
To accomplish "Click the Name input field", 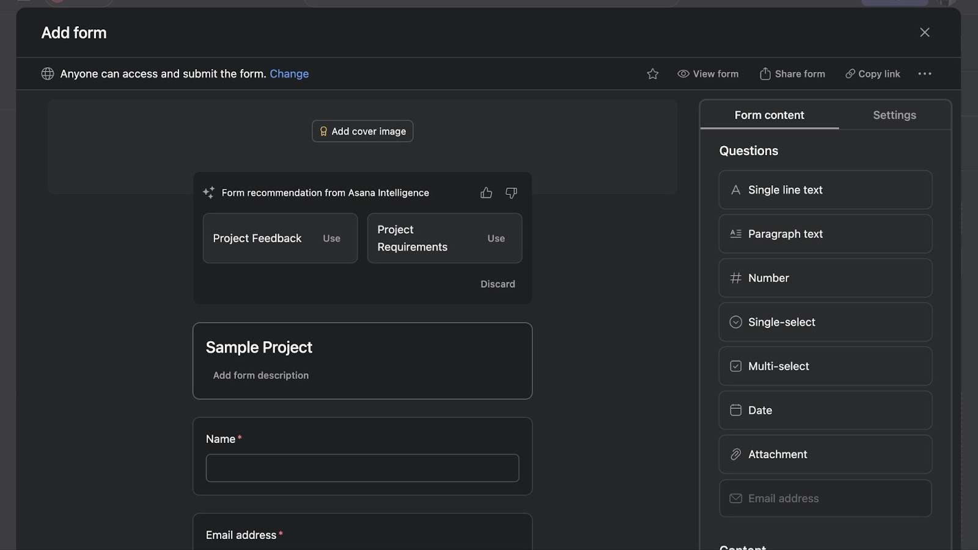I will pos(362,468).
